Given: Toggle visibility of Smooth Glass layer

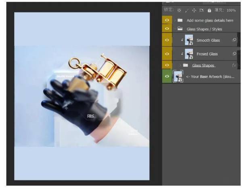Looking at the screenshot, I should coord(167,40).
